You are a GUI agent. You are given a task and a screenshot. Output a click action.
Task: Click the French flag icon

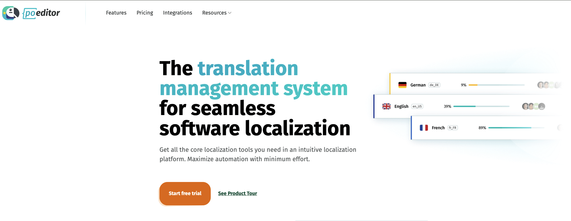pos(423,128)
